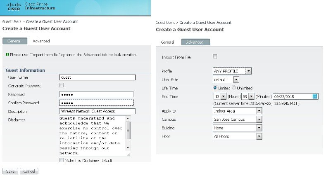Tick the Generate Password checkbox

[61, 85]
